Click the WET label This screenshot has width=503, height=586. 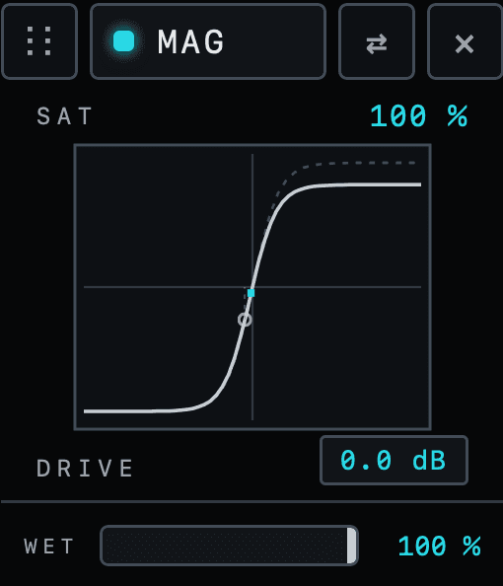click(49, 547)
